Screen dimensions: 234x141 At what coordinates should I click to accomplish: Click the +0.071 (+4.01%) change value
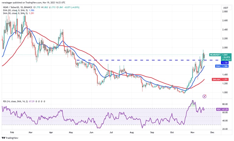[x=72, y=7]
